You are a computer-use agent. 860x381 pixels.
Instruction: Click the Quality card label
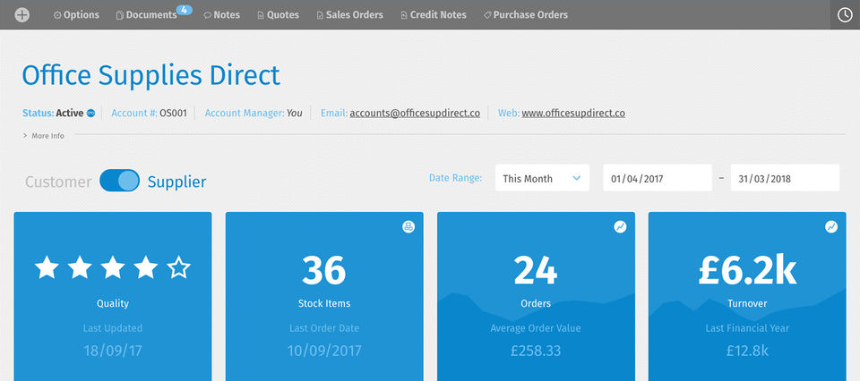(x=113, y=303)
